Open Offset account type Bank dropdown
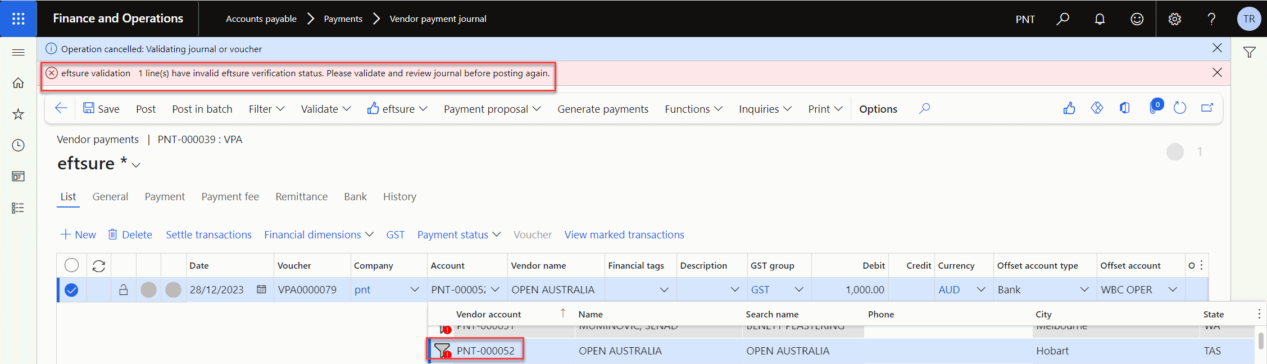Image resolution: width=1267 pixels, height=364 pixels. 1084,289
